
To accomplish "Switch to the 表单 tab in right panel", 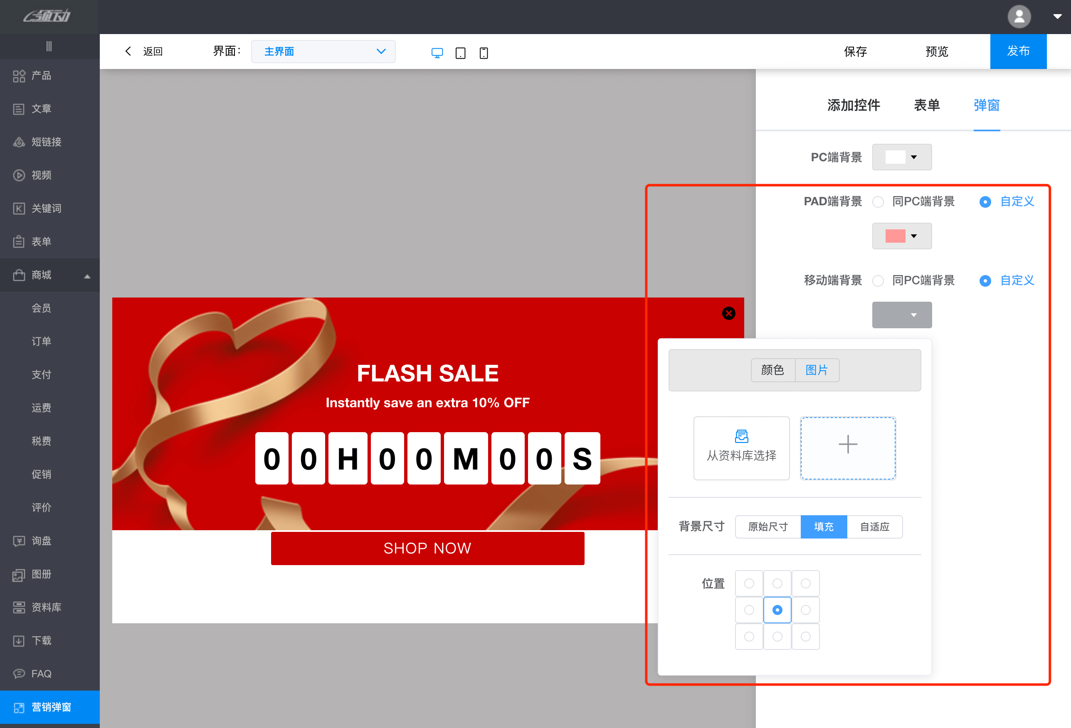I will coord(926,106).
